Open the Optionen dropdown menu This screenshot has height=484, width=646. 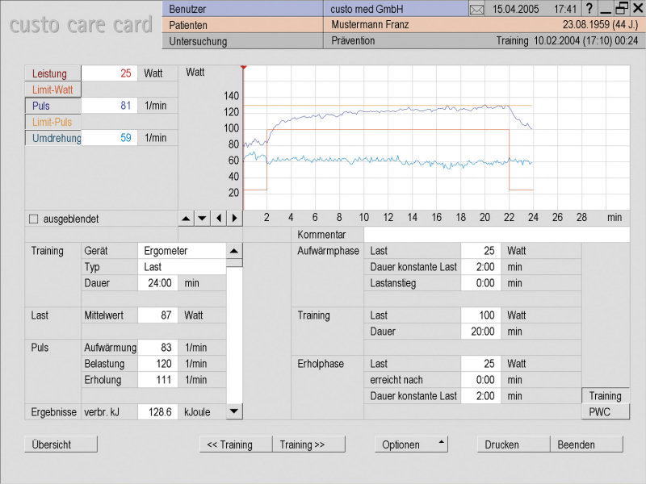pos(410,444)
